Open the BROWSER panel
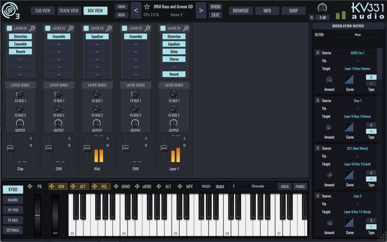 click(240, 11)
